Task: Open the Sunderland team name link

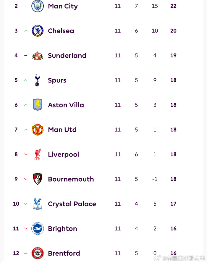Action: coord(67,56)
